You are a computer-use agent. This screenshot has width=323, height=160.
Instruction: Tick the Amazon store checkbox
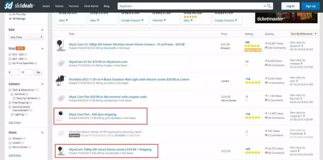click(x=10, y=138)
